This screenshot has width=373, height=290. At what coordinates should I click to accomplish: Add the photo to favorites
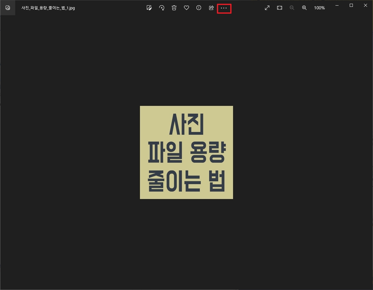186,8
